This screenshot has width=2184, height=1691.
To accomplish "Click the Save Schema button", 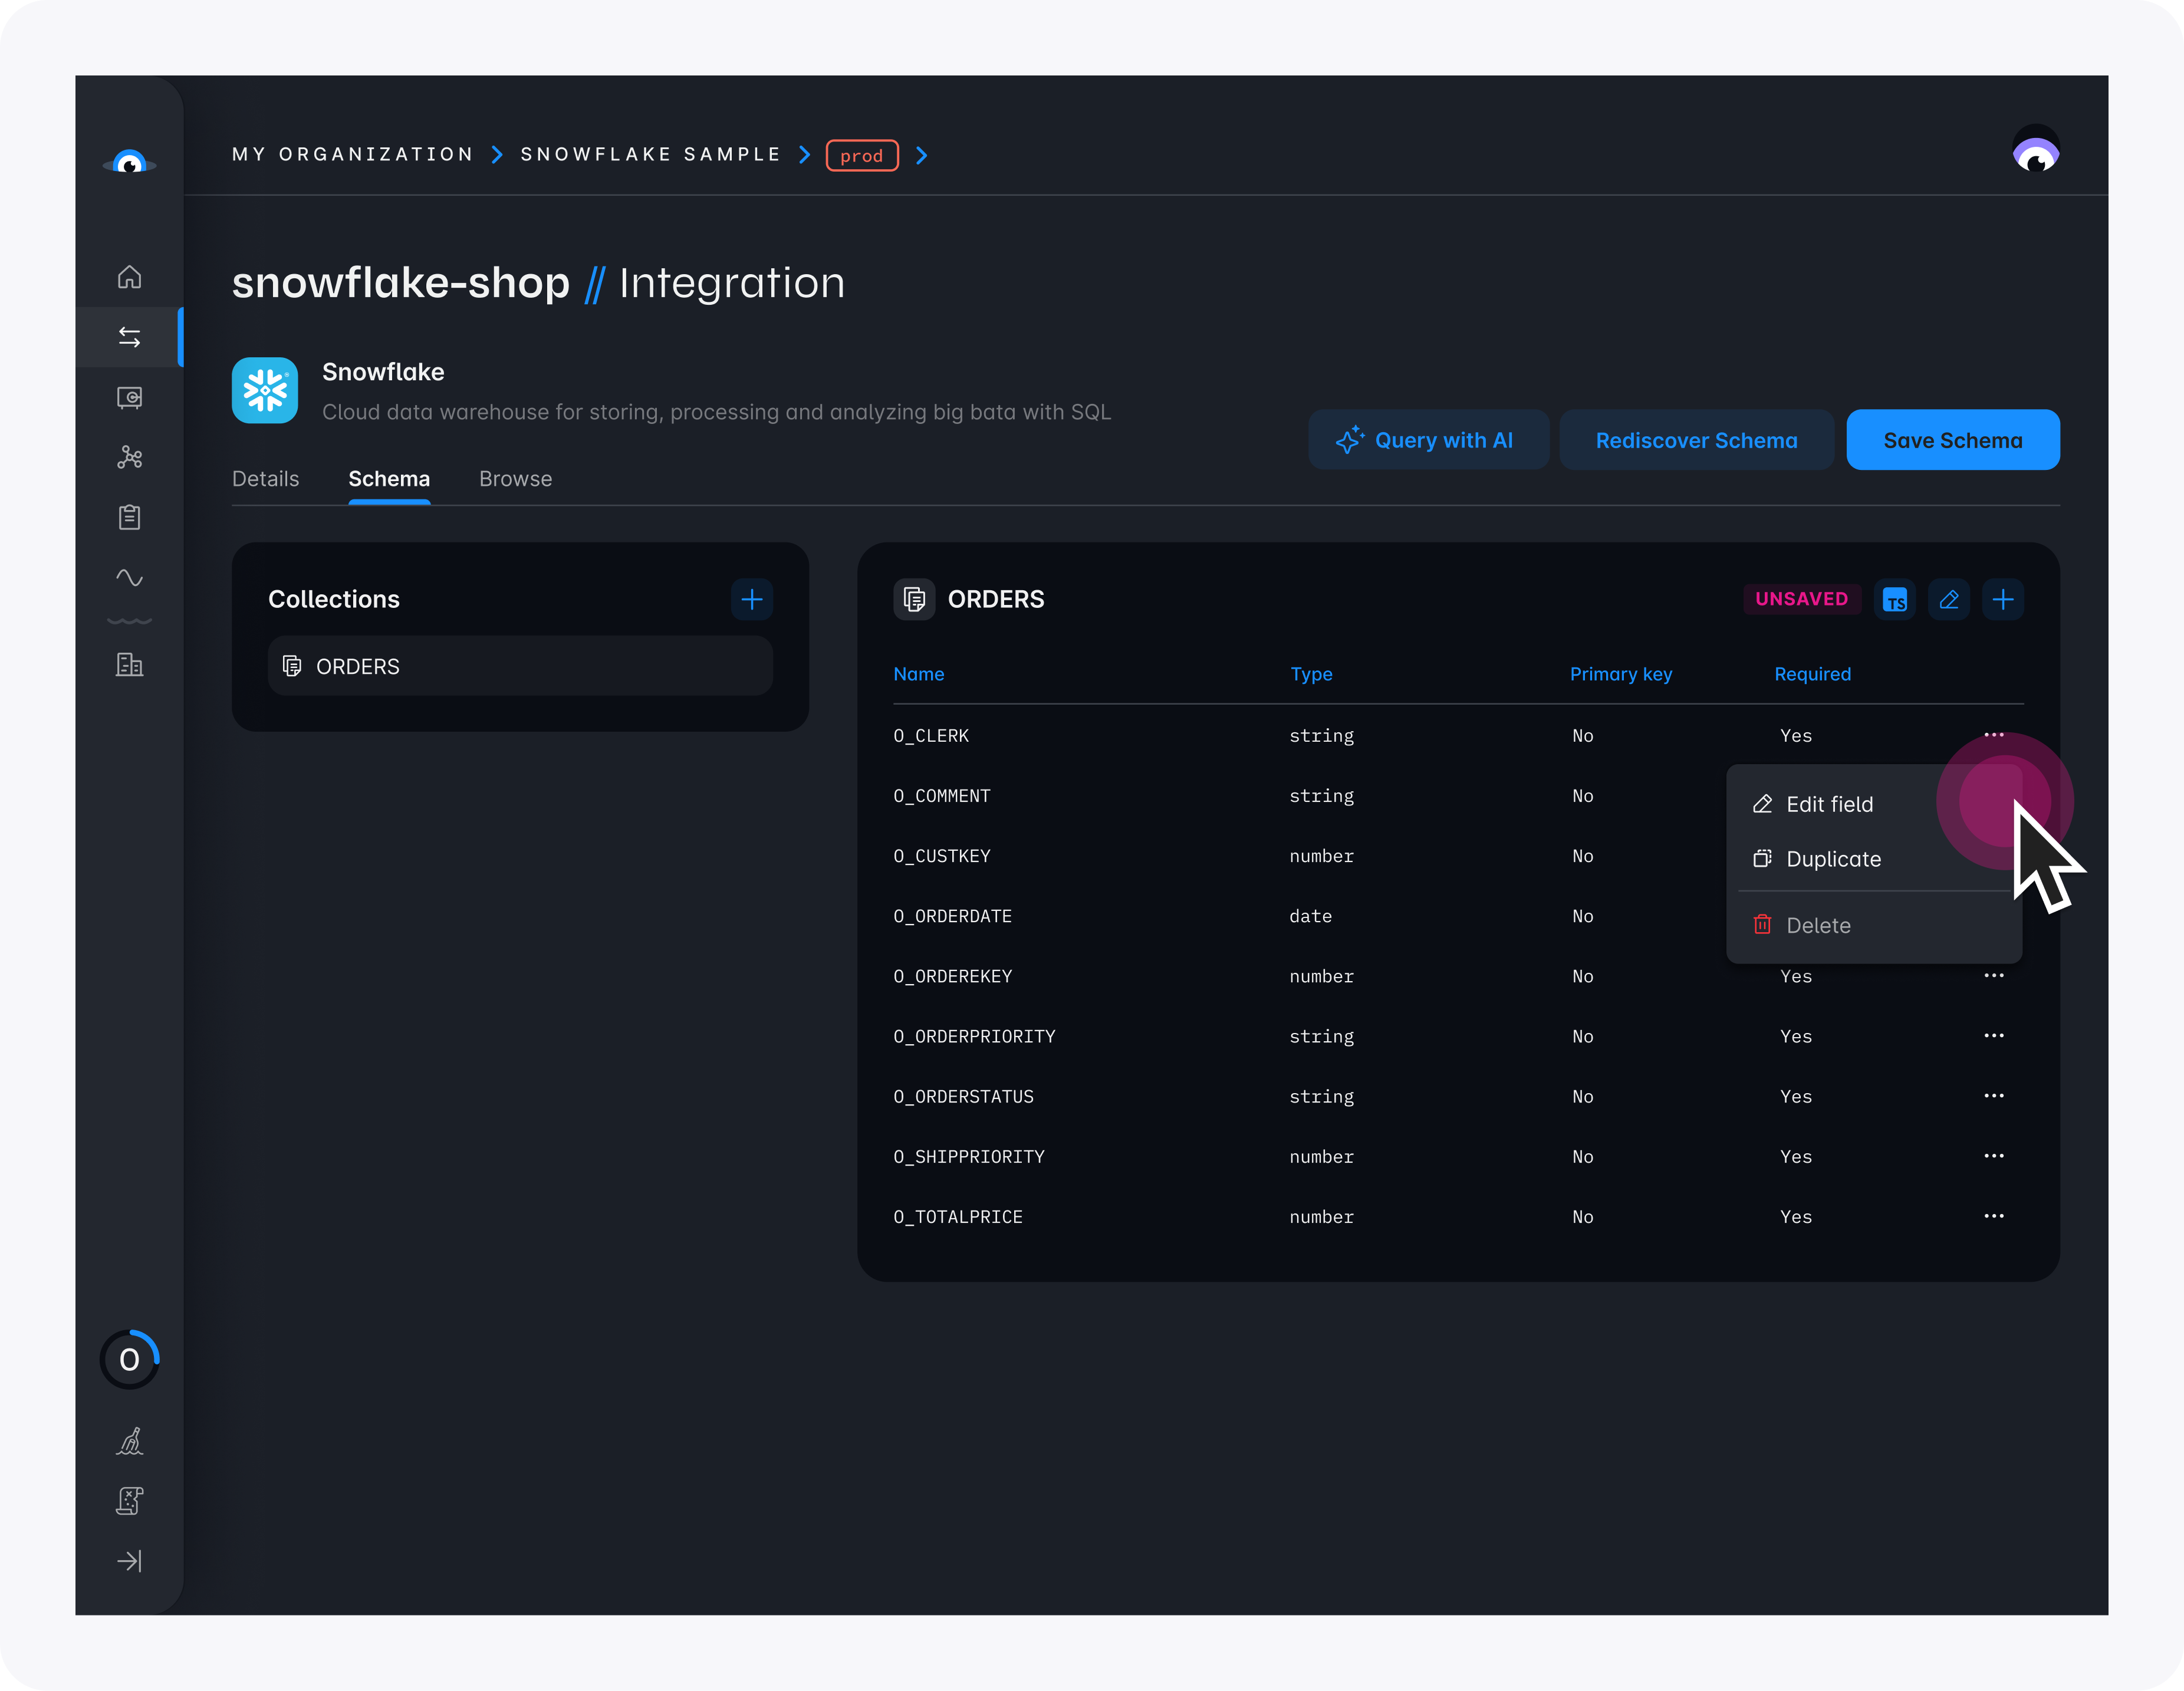I will 1953,440.
